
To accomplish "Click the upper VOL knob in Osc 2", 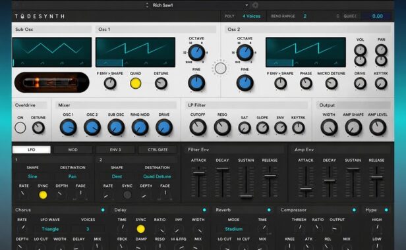I will (x=360, y=49).
